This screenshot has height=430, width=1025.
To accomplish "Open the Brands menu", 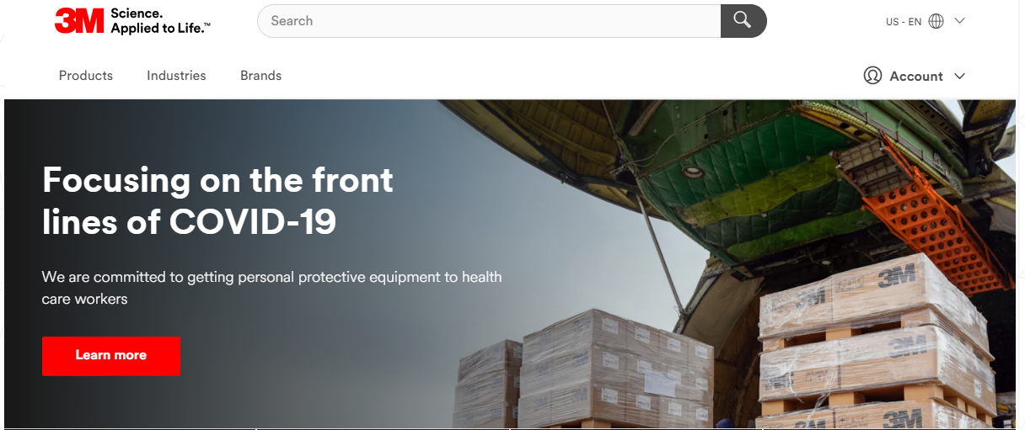I will click(260, 76).
